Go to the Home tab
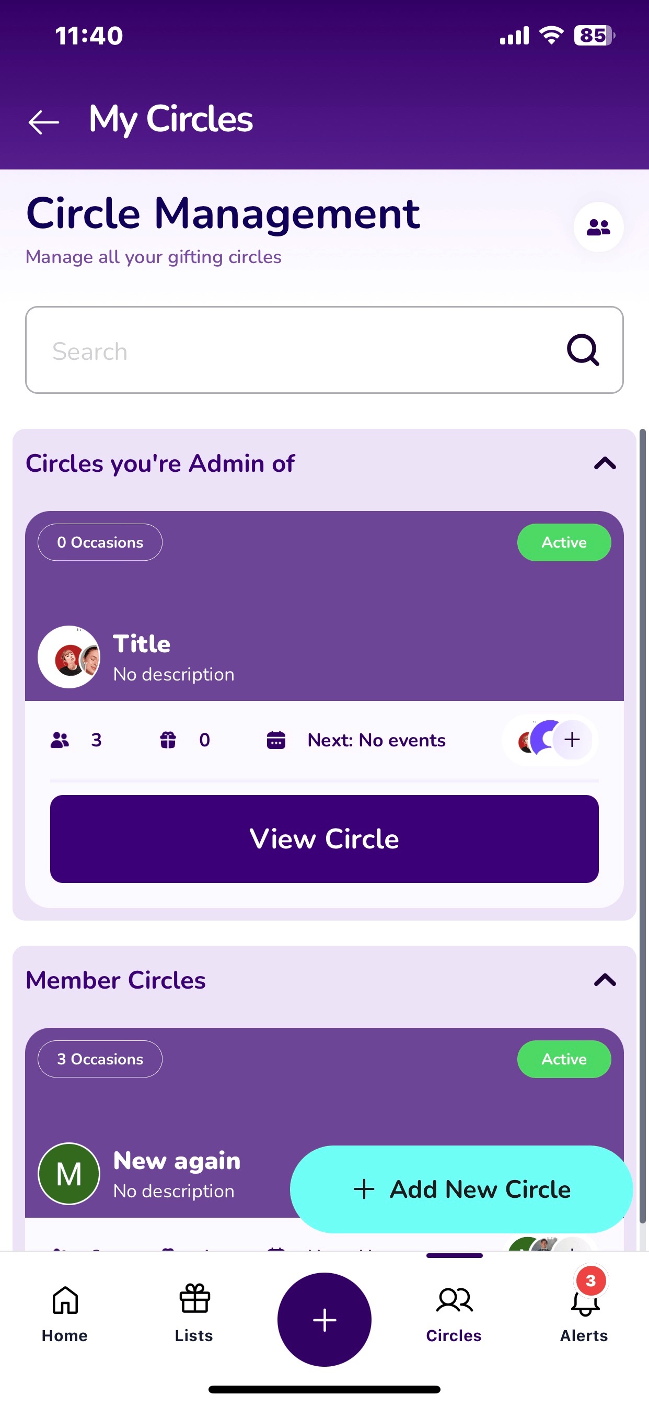The image size is (649, 1406). click(65, 1314)
